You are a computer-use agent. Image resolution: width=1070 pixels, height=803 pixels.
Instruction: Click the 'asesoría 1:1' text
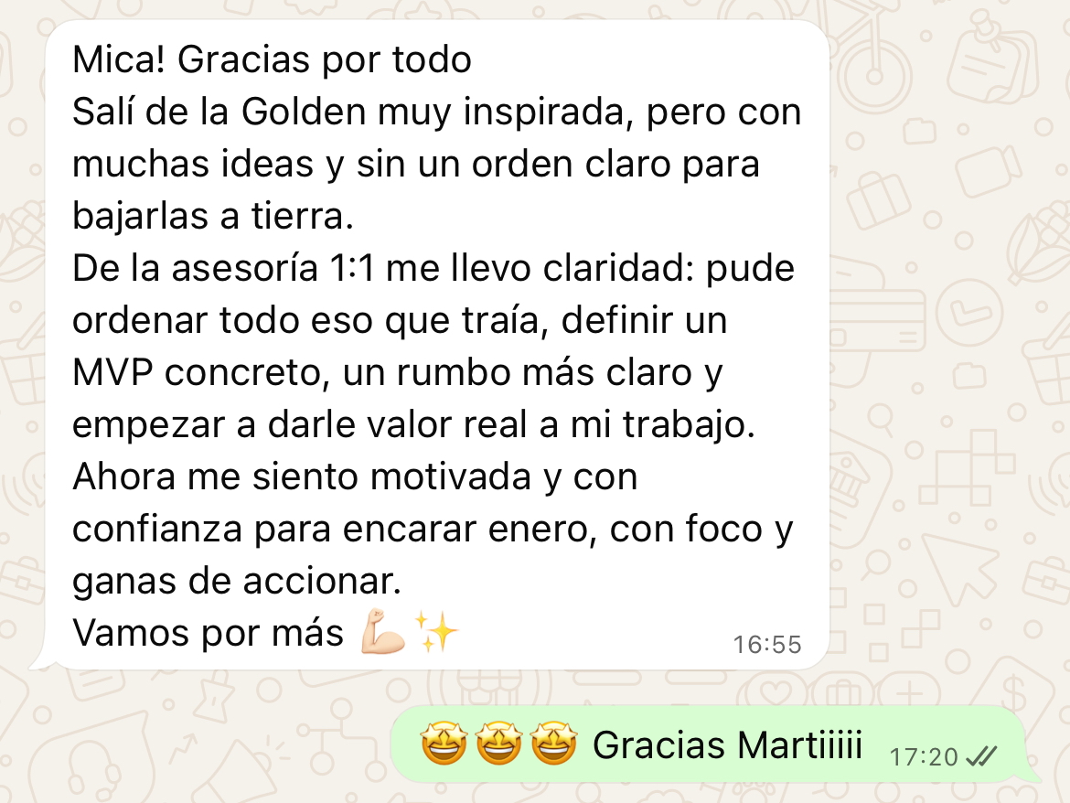[x=273, y=268]
